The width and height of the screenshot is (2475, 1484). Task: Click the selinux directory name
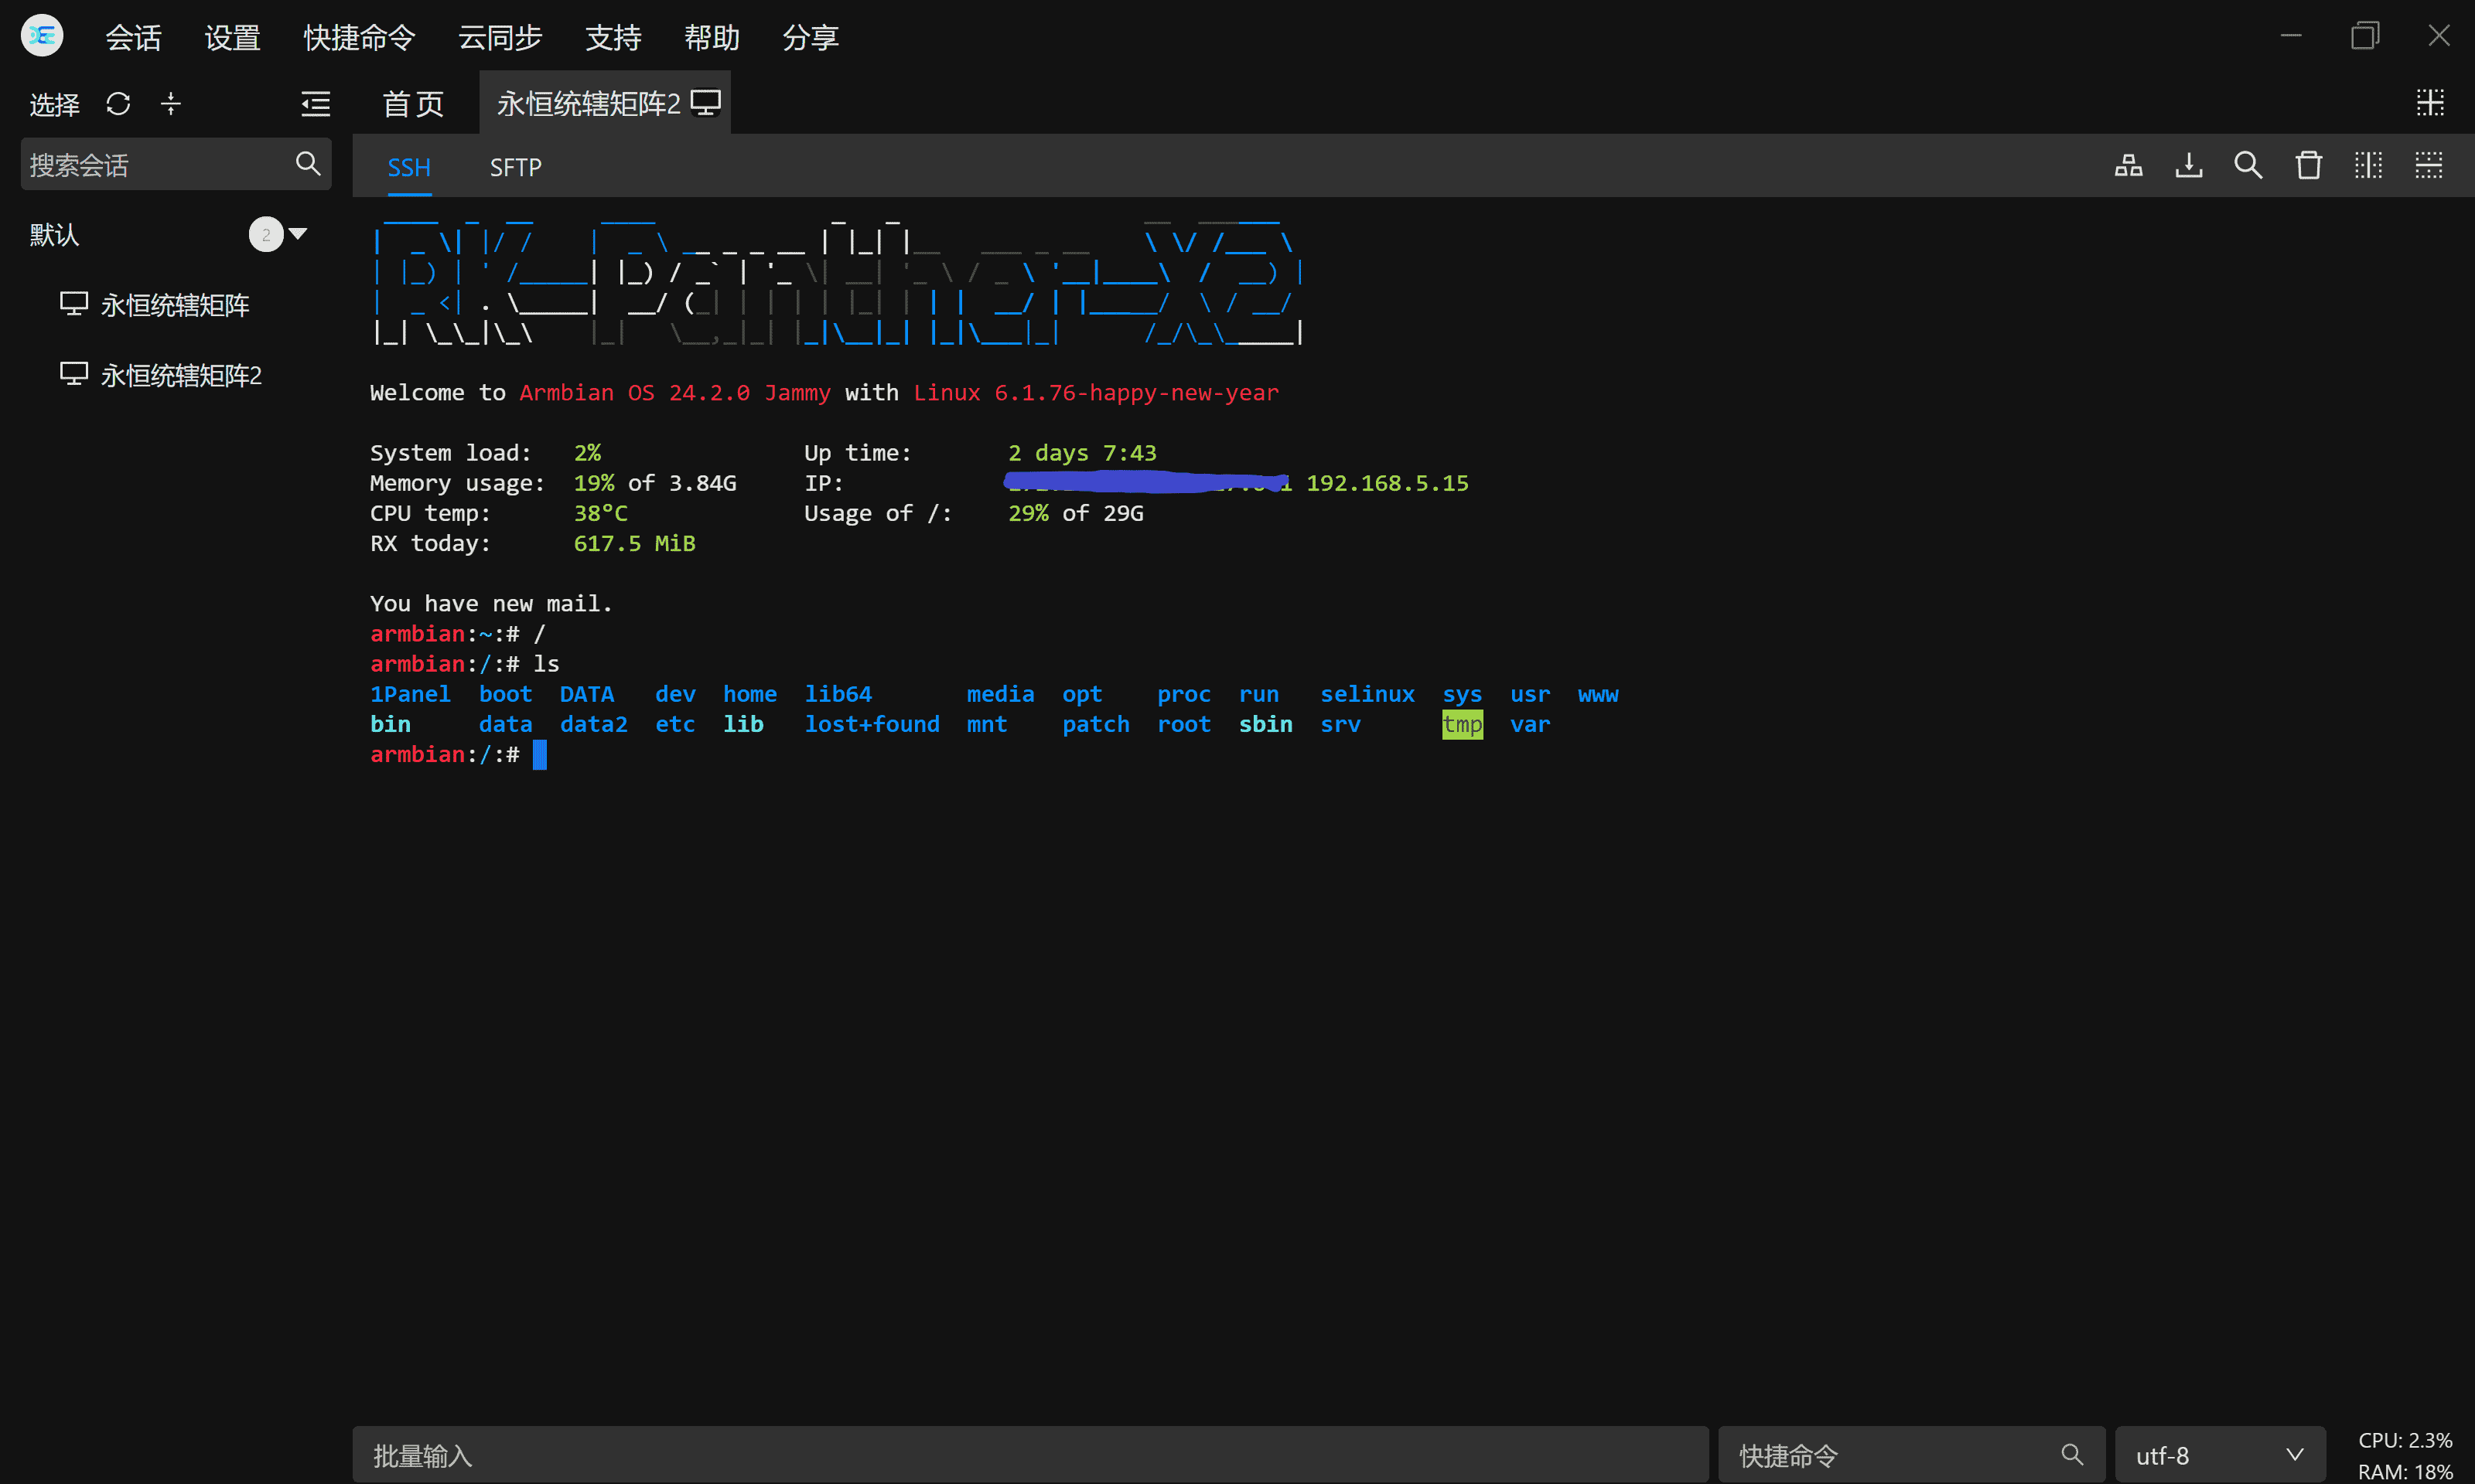[1367, 694]
